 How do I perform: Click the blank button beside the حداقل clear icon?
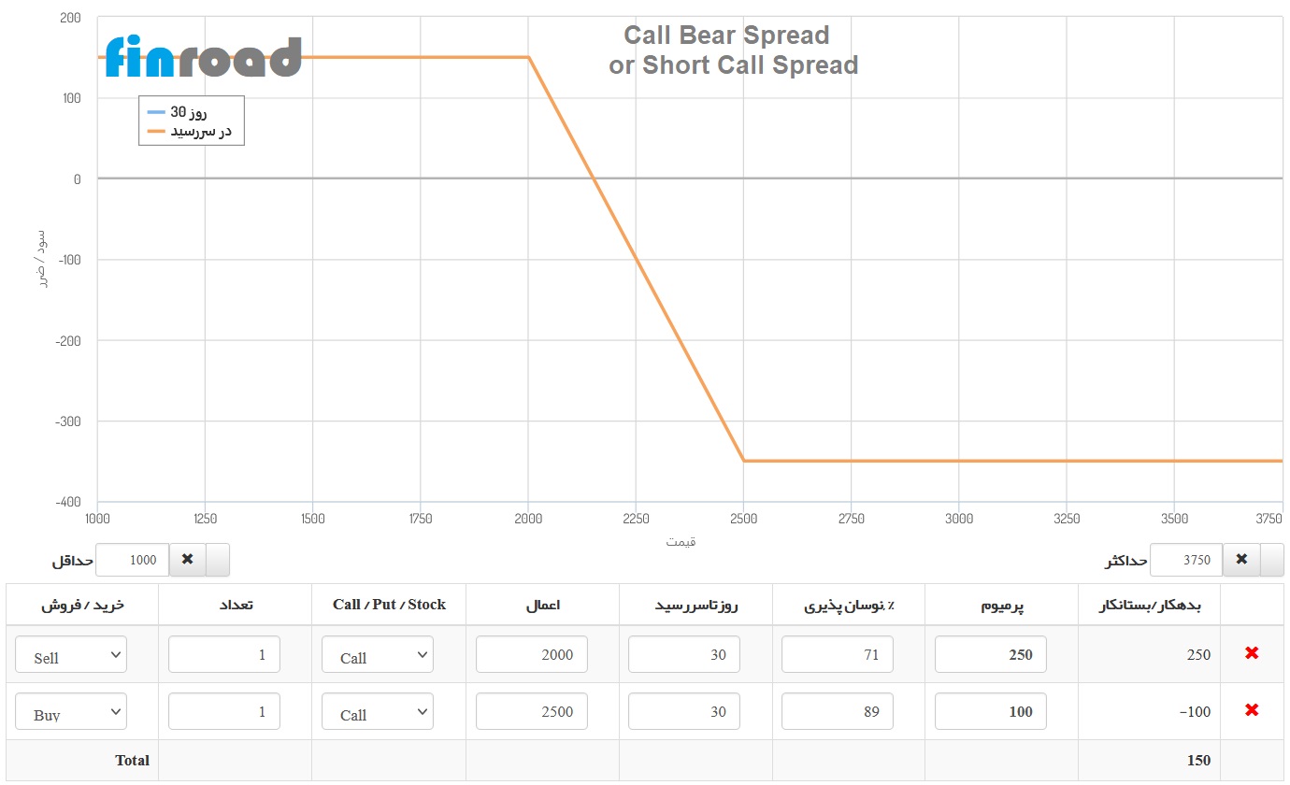[217, 559]
